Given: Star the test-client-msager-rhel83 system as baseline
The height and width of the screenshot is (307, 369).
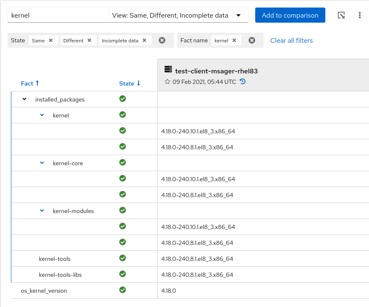Looking at the screenshot, I should [167, 82].
